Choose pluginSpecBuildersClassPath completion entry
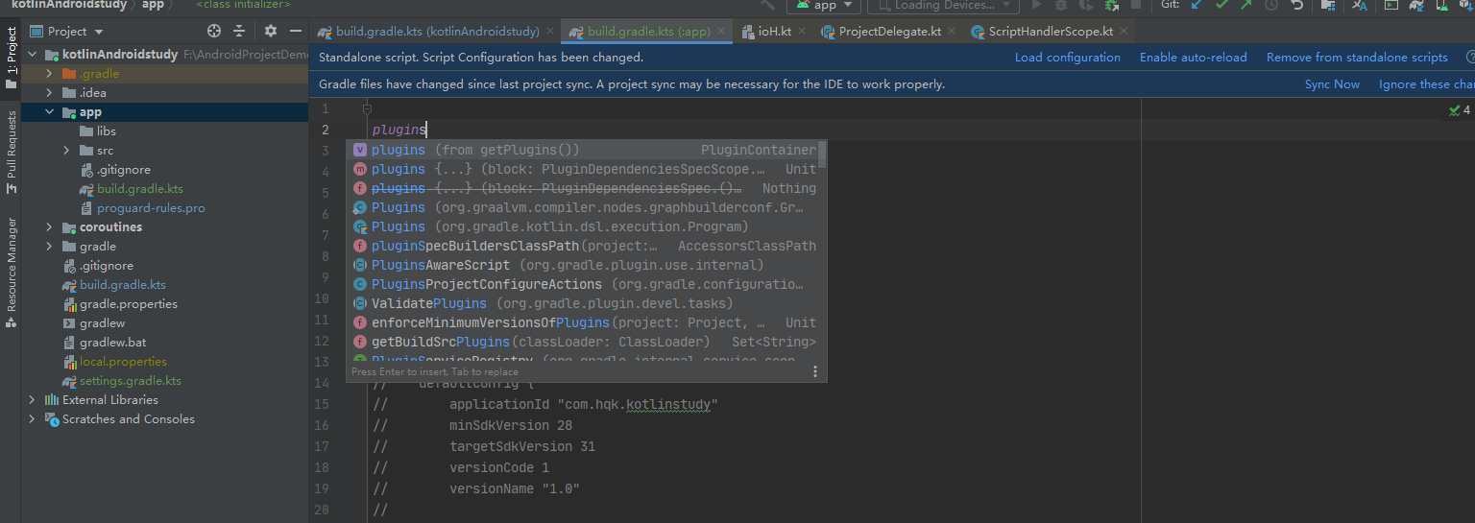Screen dimensions: 1475x523 tap(583, 246)
